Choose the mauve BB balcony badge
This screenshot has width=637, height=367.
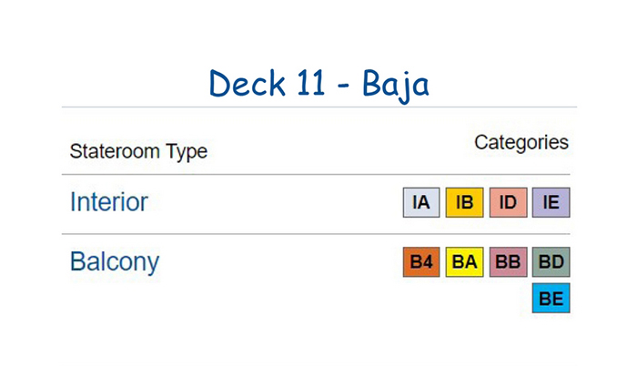click(x=508, y=261)
